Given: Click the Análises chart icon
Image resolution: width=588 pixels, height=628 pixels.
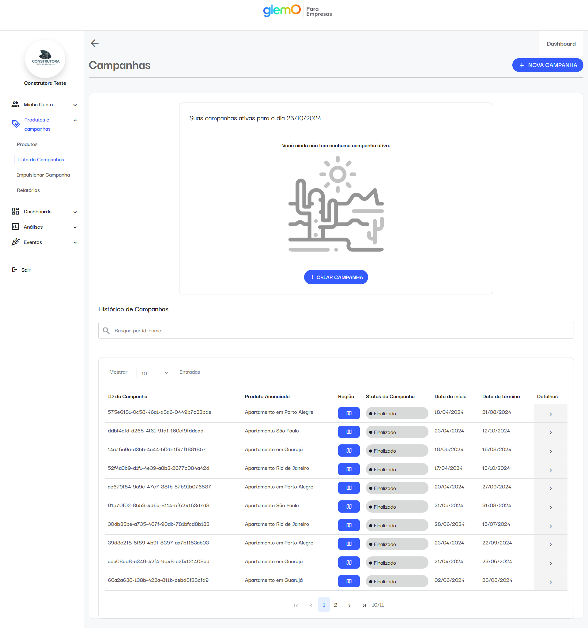Looking at the screenshot, I should tap(16, 226).
